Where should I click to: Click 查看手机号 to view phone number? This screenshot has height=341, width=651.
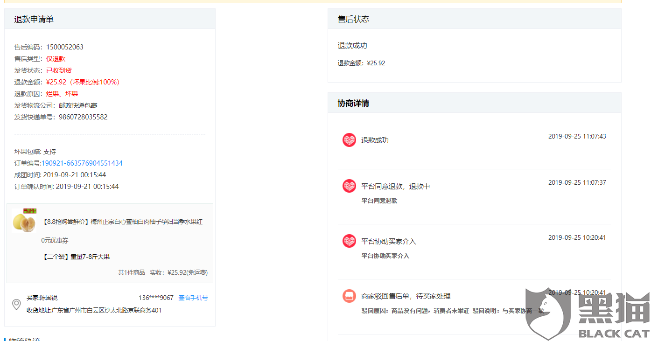click(x=193, y=297)
